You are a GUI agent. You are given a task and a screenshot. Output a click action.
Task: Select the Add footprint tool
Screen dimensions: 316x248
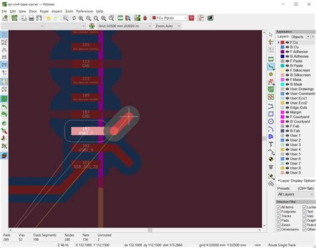pos(271,59)
